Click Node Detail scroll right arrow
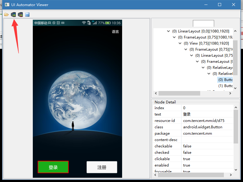Image resolution: width=243 pixels, height=182 pixels. (x=231, y=175)
